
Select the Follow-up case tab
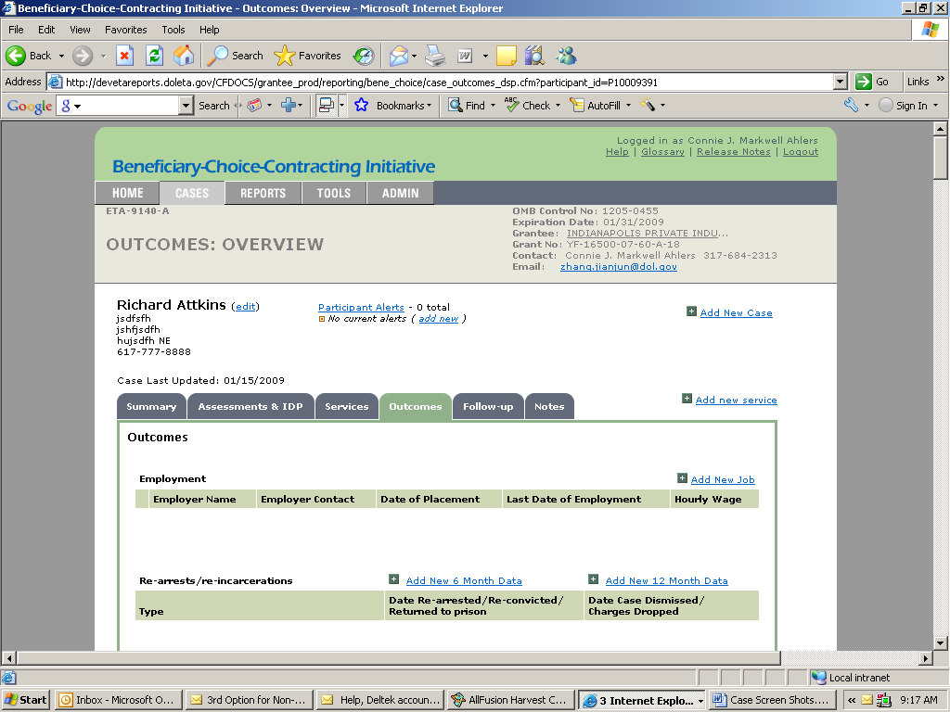tap(488, 406)
